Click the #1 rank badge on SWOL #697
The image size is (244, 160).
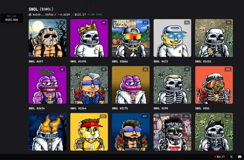coord(62,23)
